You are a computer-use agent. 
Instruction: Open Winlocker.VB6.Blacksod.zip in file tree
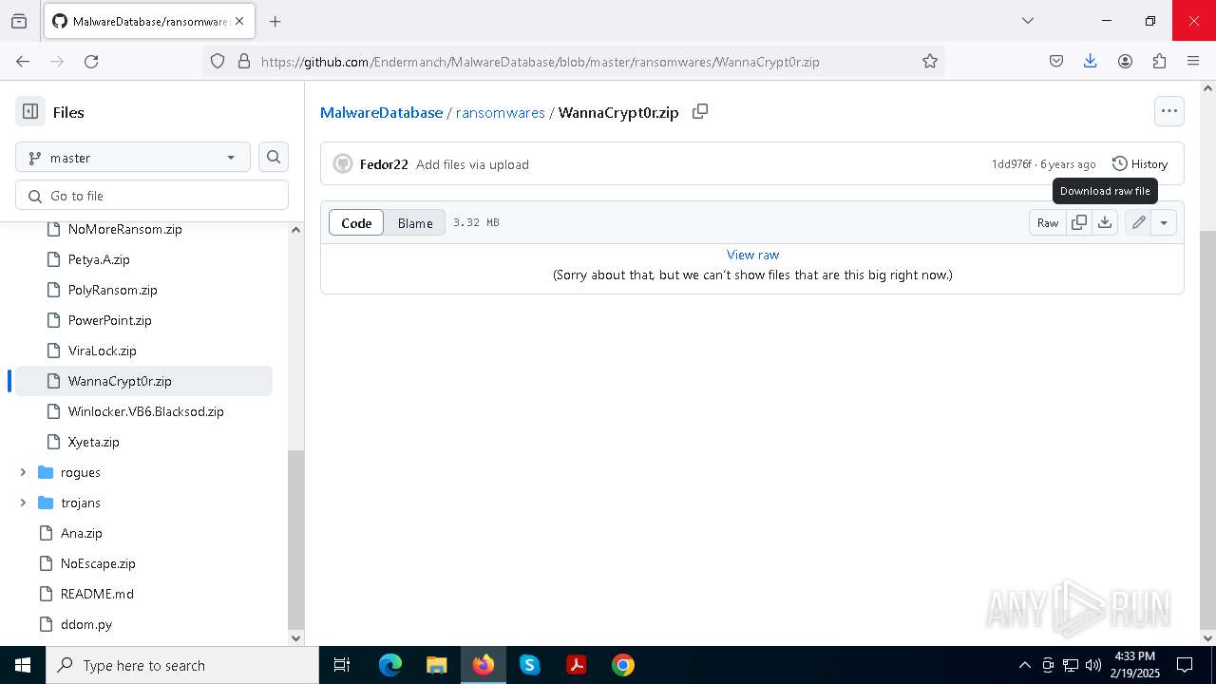tap(145, 411)
